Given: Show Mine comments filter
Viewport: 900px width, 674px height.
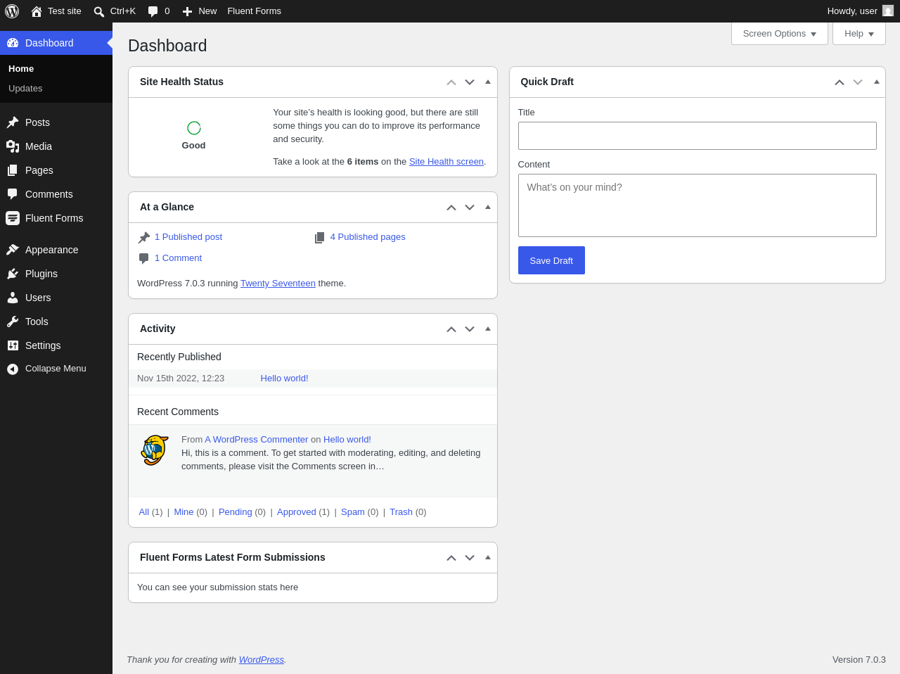Looking at the screenshot, I should click(x=184, y=512).
